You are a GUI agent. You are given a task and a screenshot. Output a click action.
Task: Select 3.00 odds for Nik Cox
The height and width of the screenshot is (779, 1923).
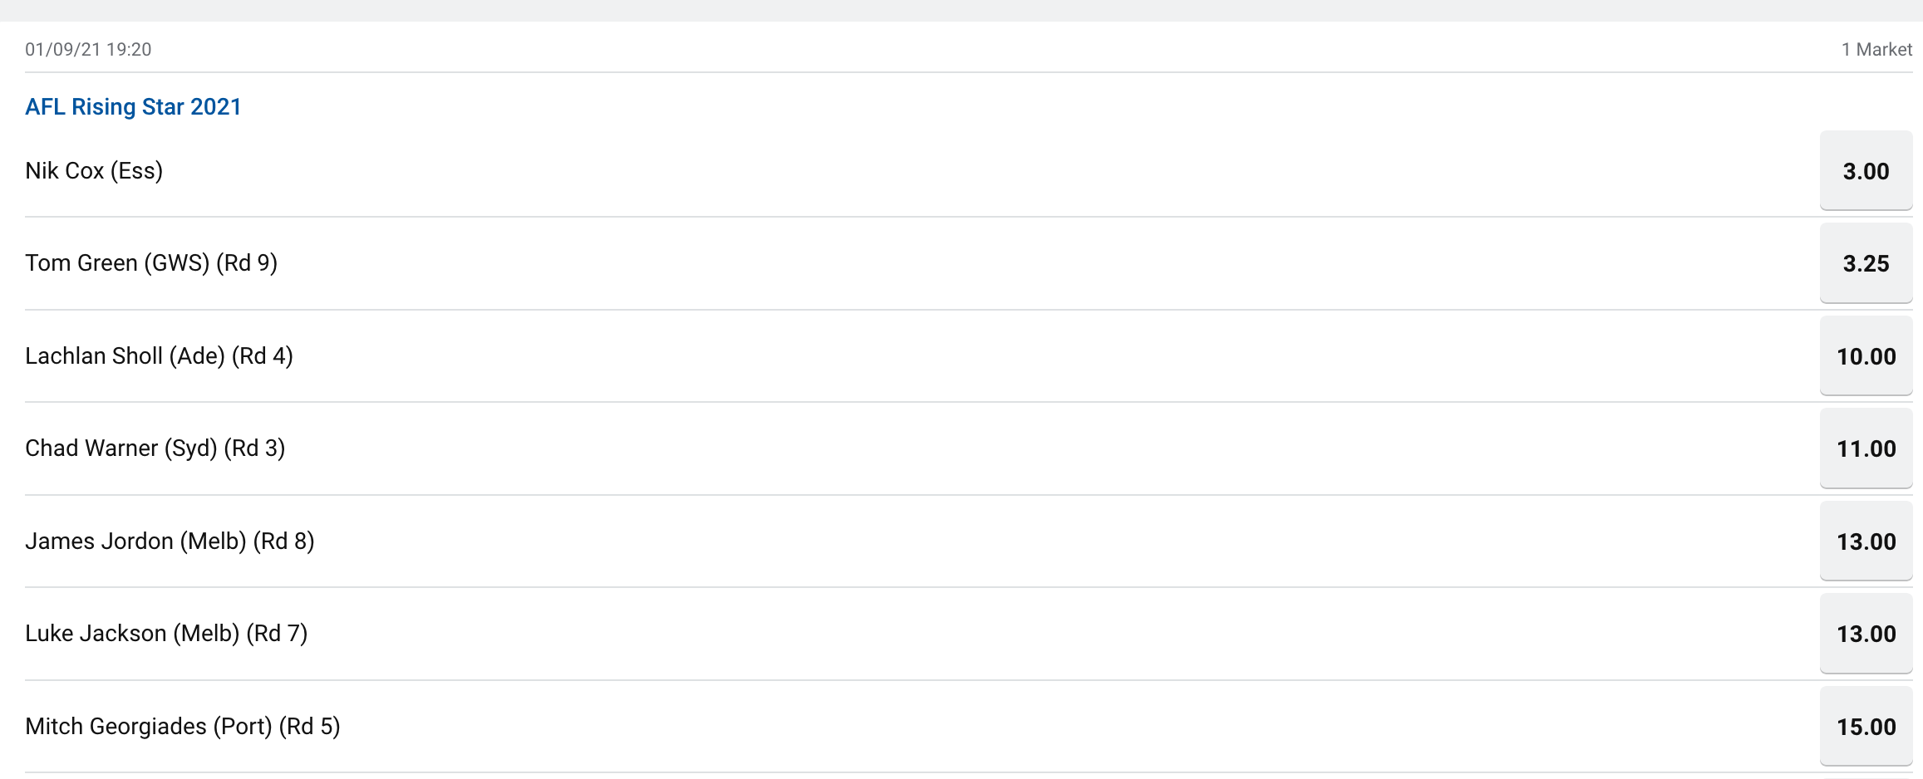[x=1866, y=170]
